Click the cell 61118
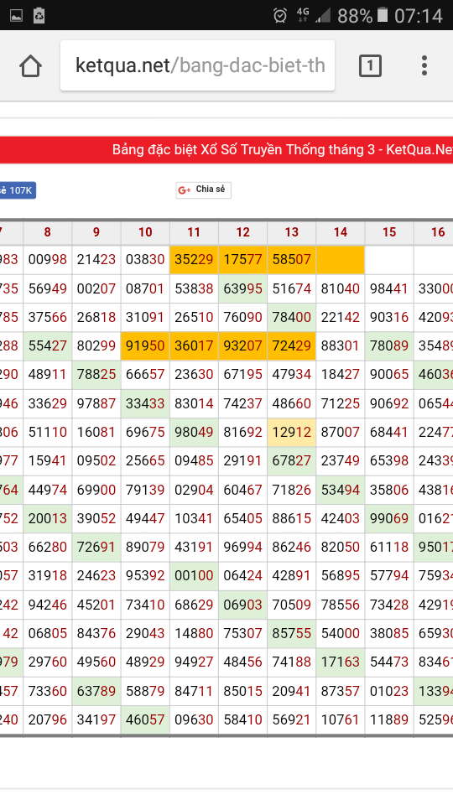Viewport: 453px width, 805px height. [388, 548]
